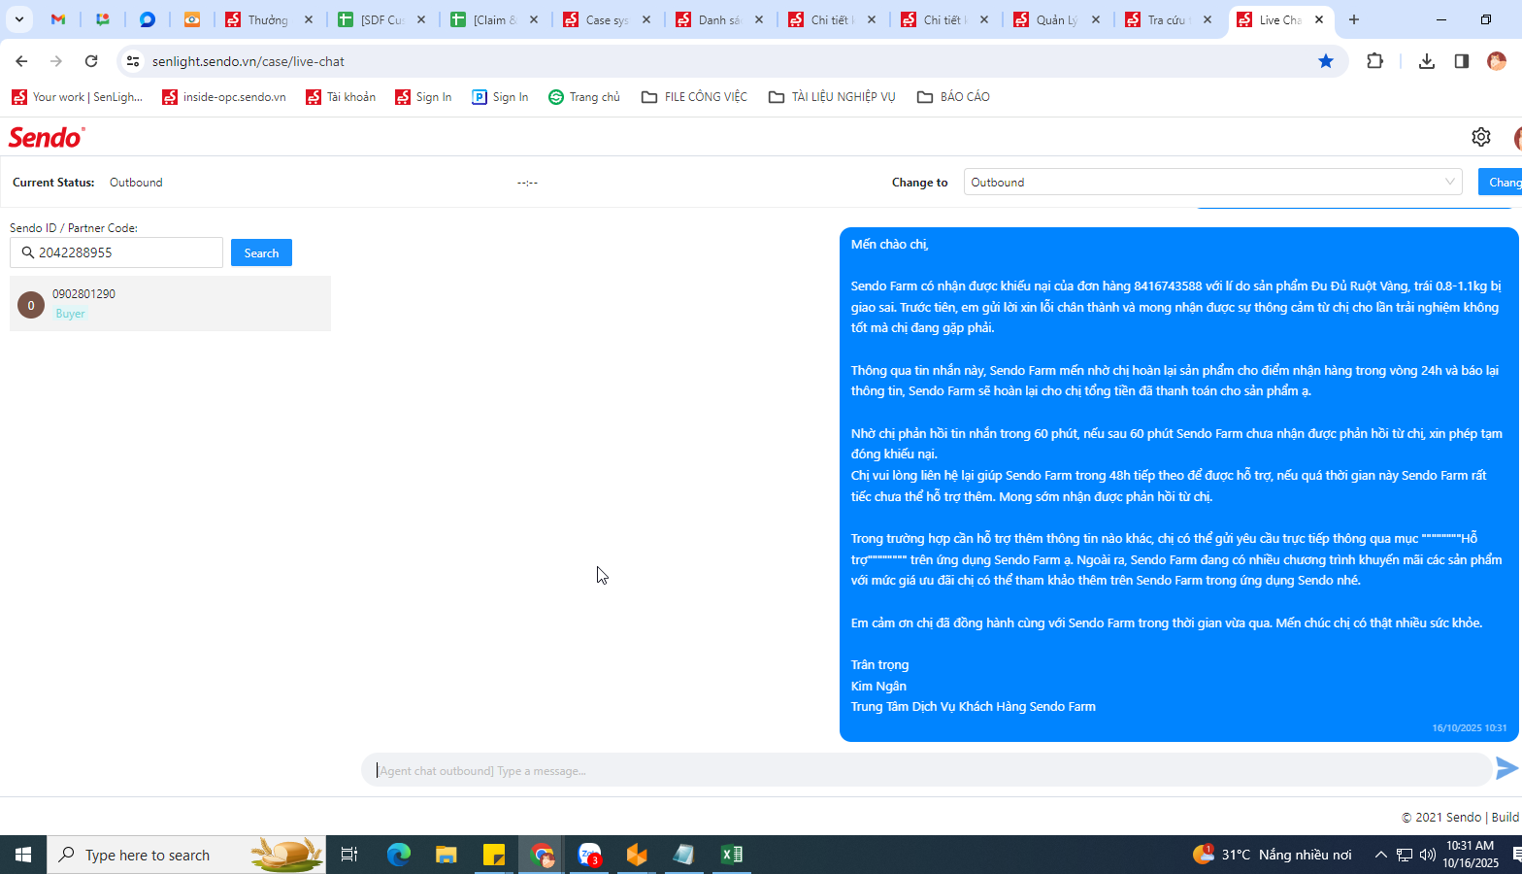Click the Search button
The image size is (1522, 874).
tap(261, 252)
